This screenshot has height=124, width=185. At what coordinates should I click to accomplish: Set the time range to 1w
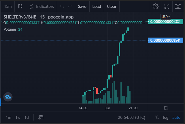[18, 117]
